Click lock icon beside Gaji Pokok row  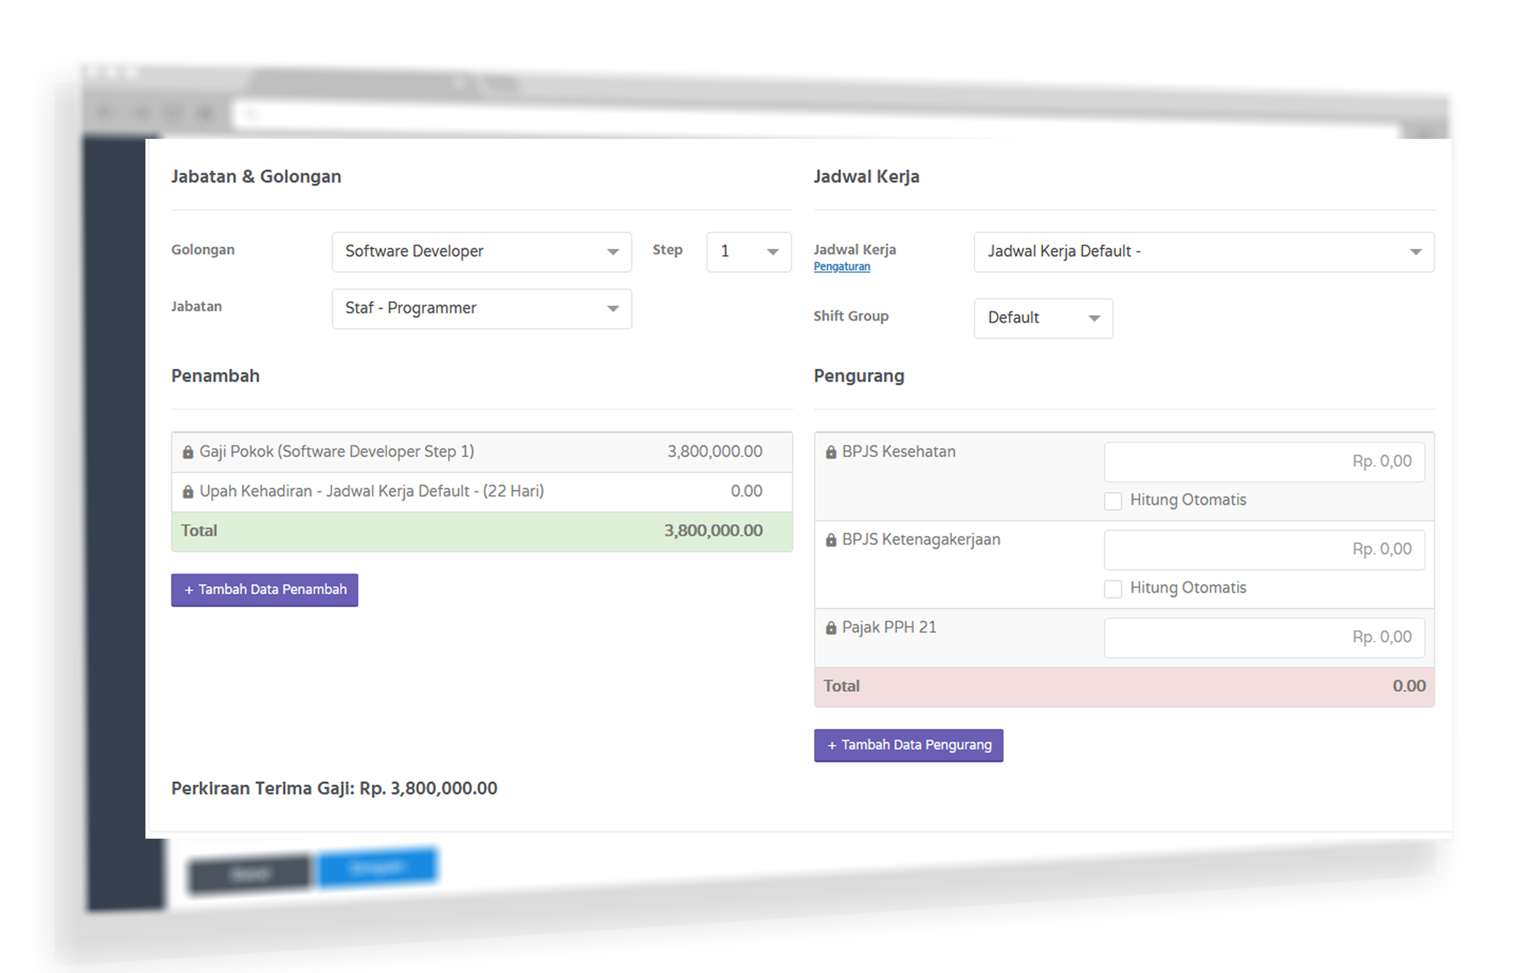188,452
